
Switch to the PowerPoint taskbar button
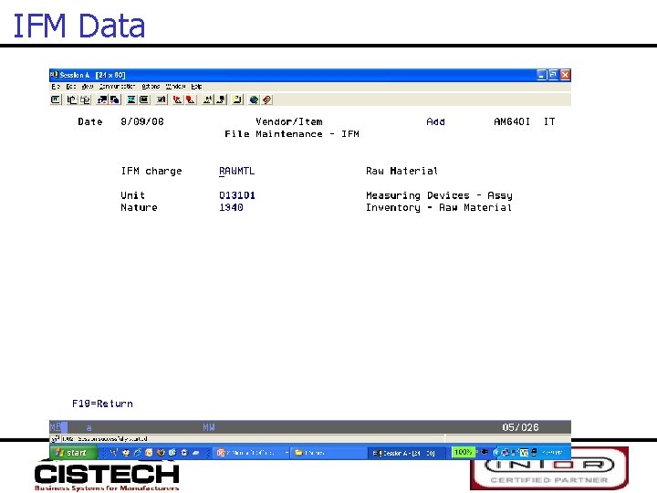click(x=252, y=453)
